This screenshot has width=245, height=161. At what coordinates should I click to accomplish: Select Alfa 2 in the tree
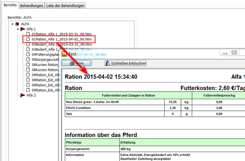31,95
